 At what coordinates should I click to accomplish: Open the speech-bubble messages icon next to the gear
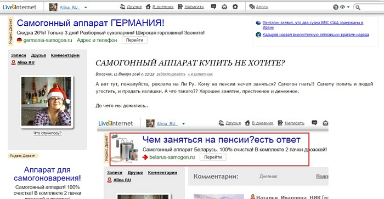click(x=213, y=7)
